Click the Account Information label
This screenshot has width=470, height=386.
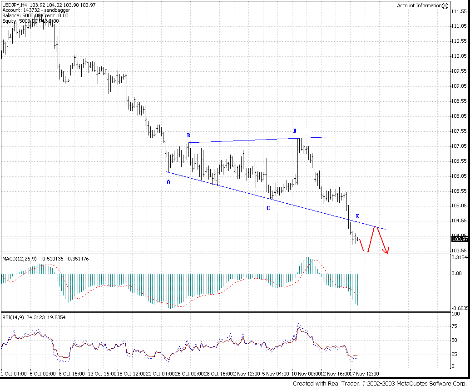pos(419,5)
